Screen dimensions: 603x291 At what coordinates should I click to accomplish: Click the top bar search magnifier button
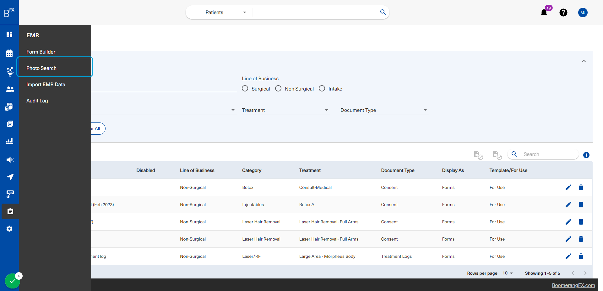click(383, 12)
